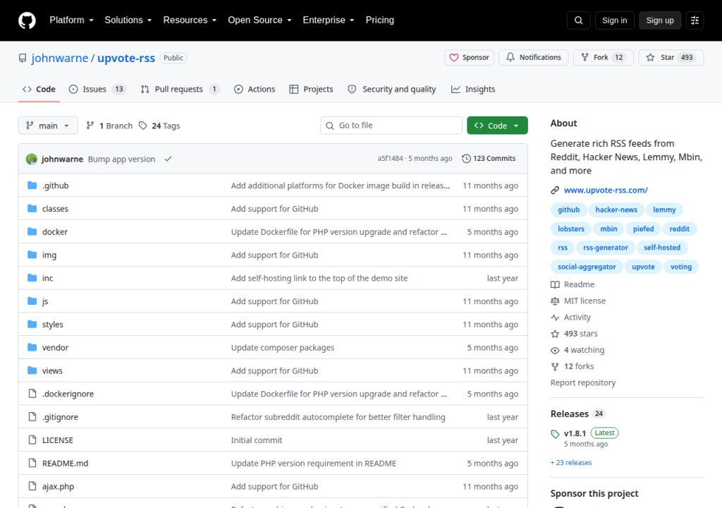
Task: Expand the Open Source menu
Action: click(259, 20)
